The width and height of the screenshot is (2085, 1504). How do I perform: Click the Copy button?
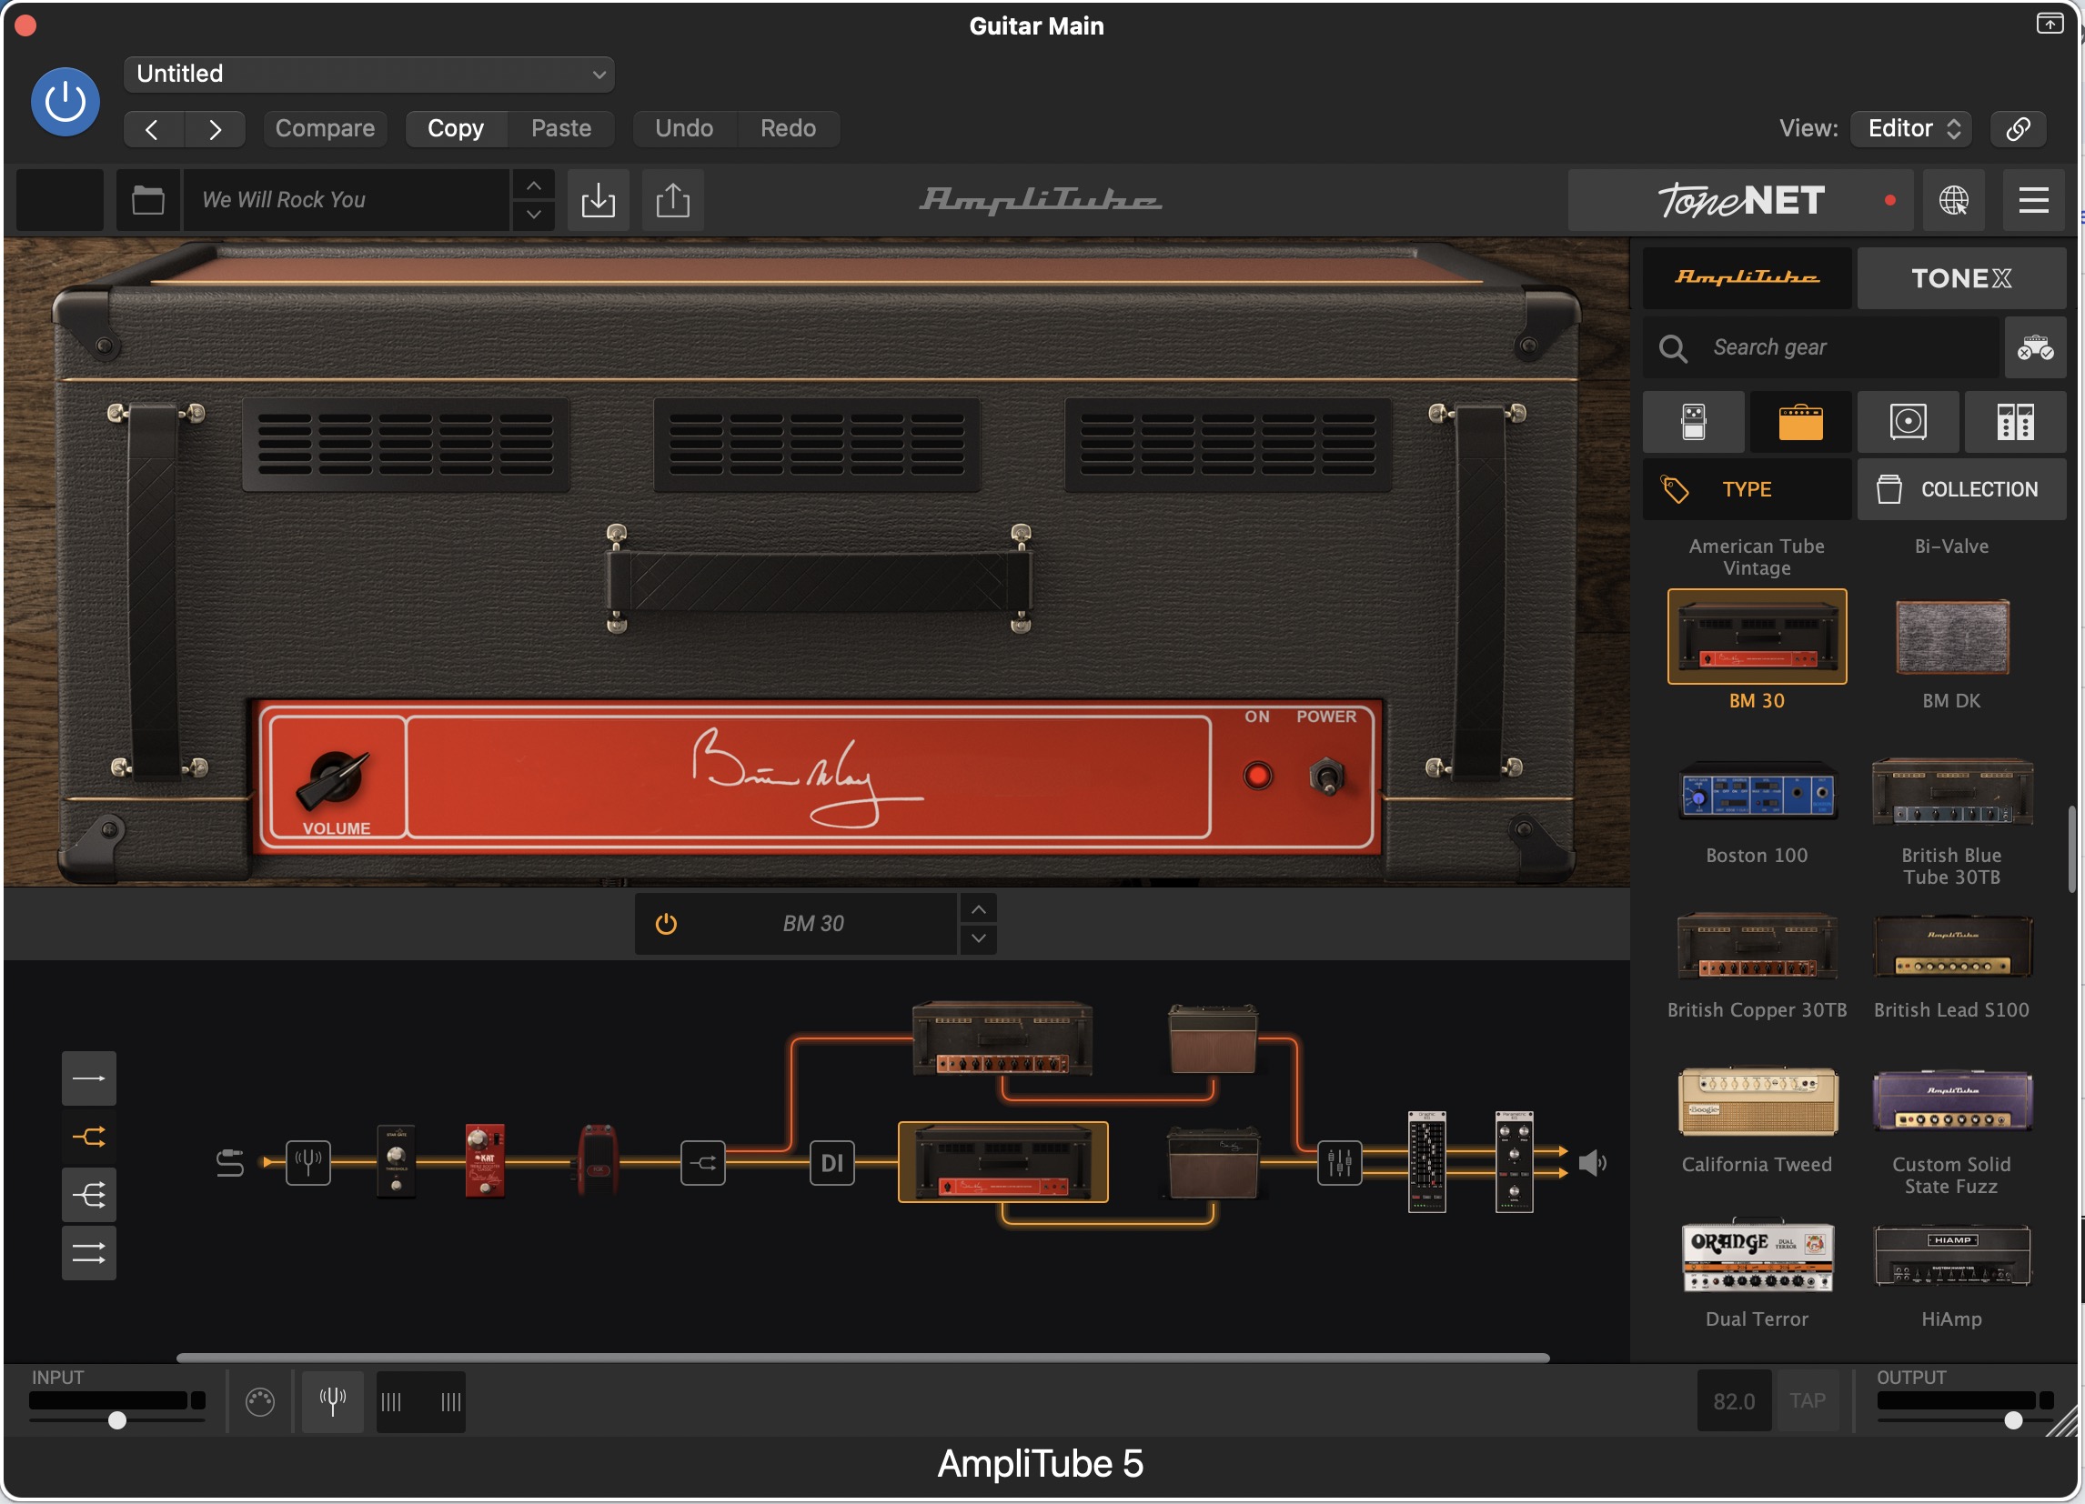(x=456, y=127)
